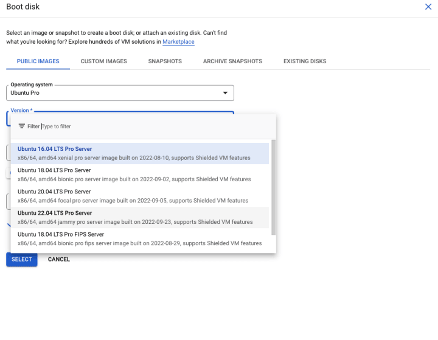The image size is (438, 340).
Task: Click the version list scrollbar
Action: 274,187
